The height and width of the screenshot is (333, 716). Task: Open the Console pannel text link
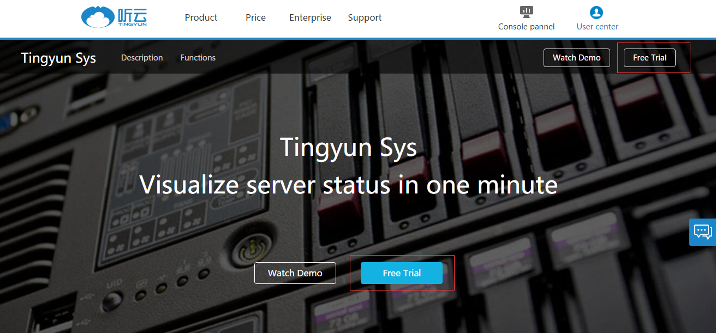tap(526, 27)
